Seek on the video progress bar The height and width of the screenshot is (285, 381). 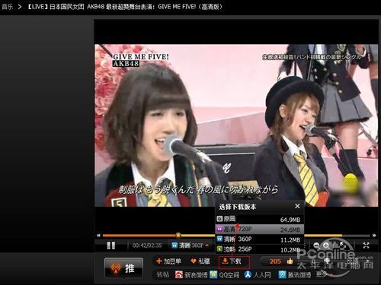point(236,236)
